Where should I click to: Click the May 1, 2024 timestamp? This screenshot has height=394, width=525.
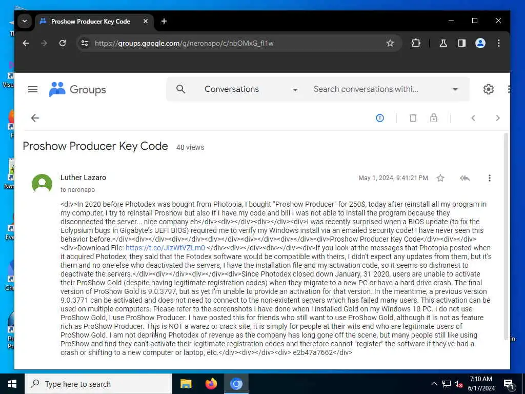click(x=393, y=178)
